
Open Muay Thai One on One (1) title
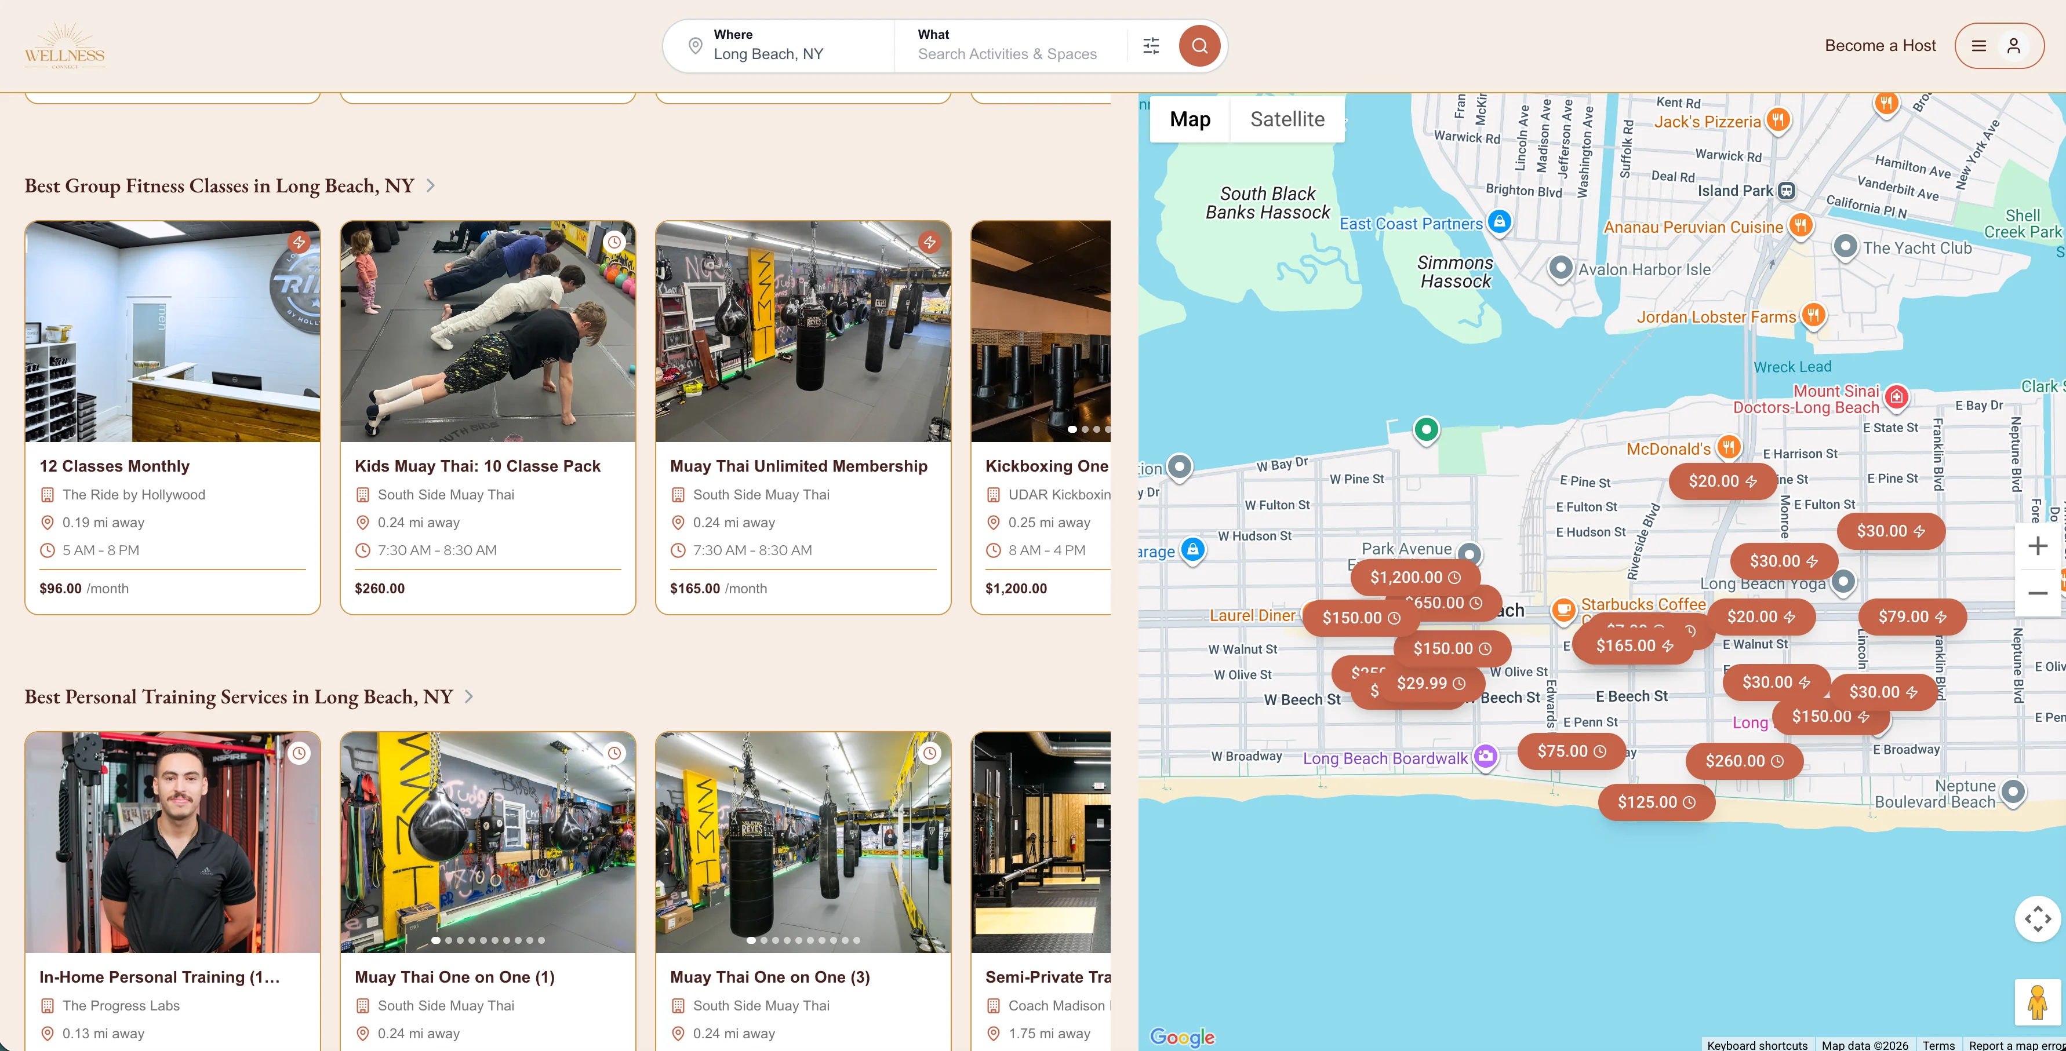coord(454,976)
